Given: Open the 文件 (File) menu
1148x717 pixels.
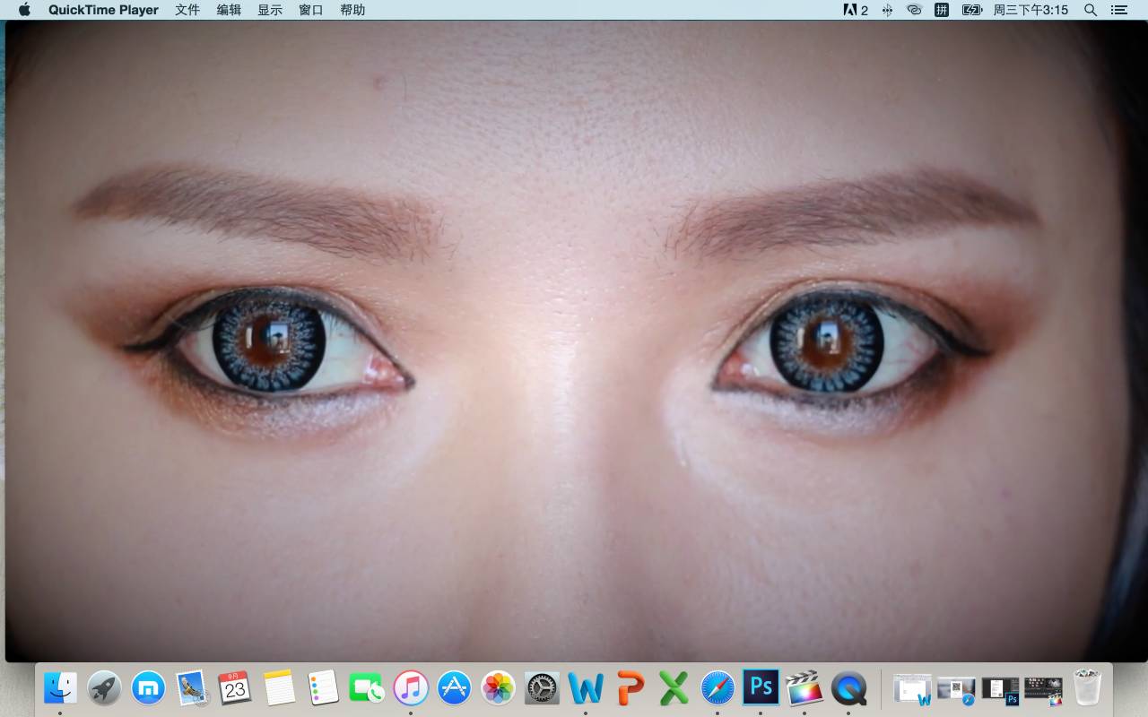Looking at the screenshot, I should tap(187, 10).
